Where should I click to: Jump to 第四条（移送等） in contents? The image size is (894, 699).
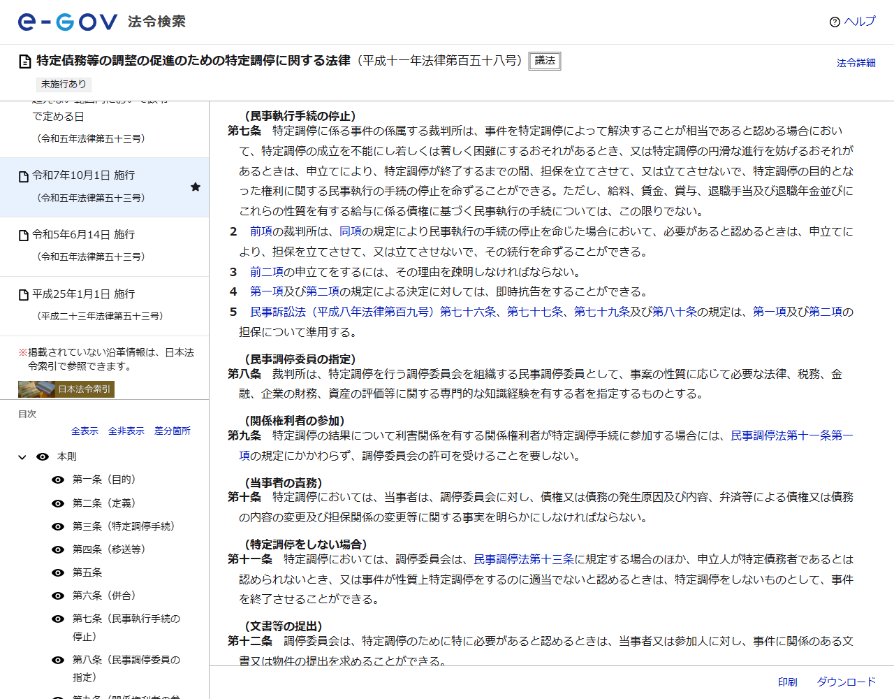click(x=109, y=549)
